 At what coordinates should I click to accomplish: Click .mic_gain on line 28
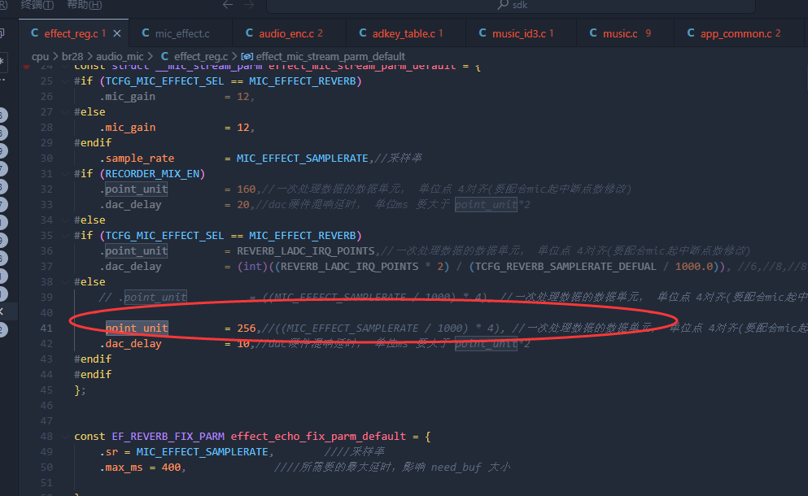(127, 127)
